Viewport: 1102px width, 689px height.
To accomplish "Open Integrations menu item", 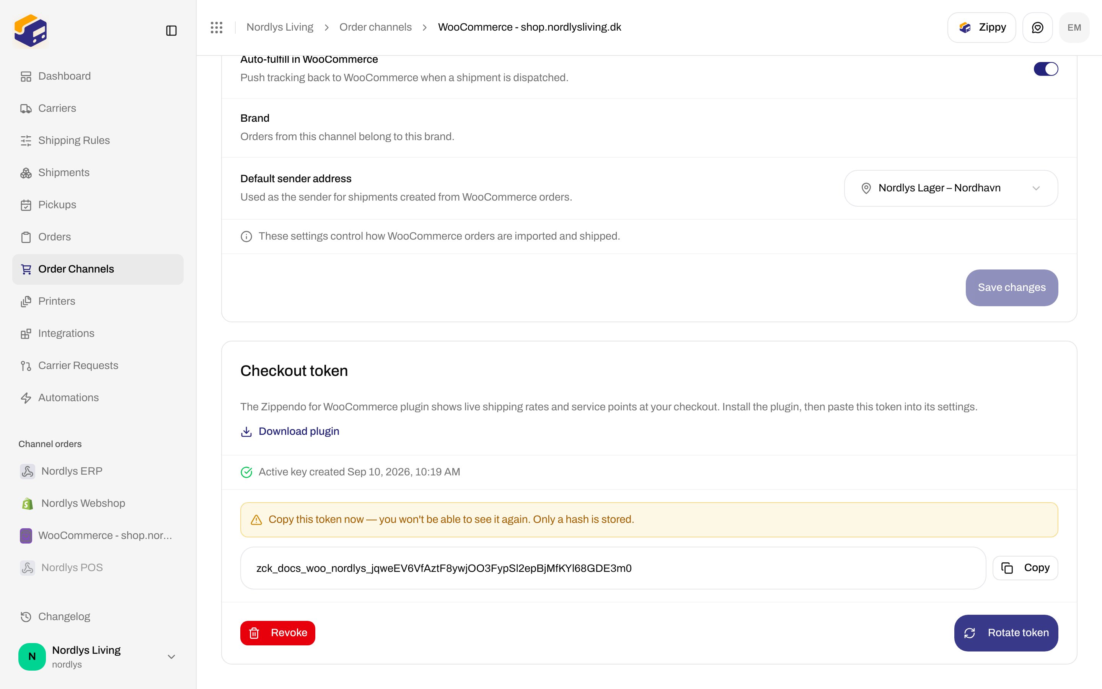I will 98,333.
